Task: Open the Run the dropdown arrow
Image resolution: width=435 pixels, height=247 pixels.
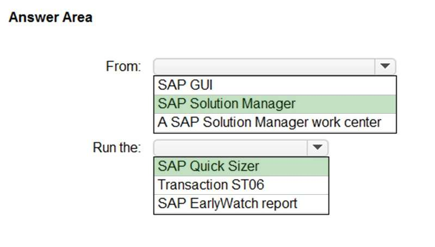Action: [x=318, y=147]
